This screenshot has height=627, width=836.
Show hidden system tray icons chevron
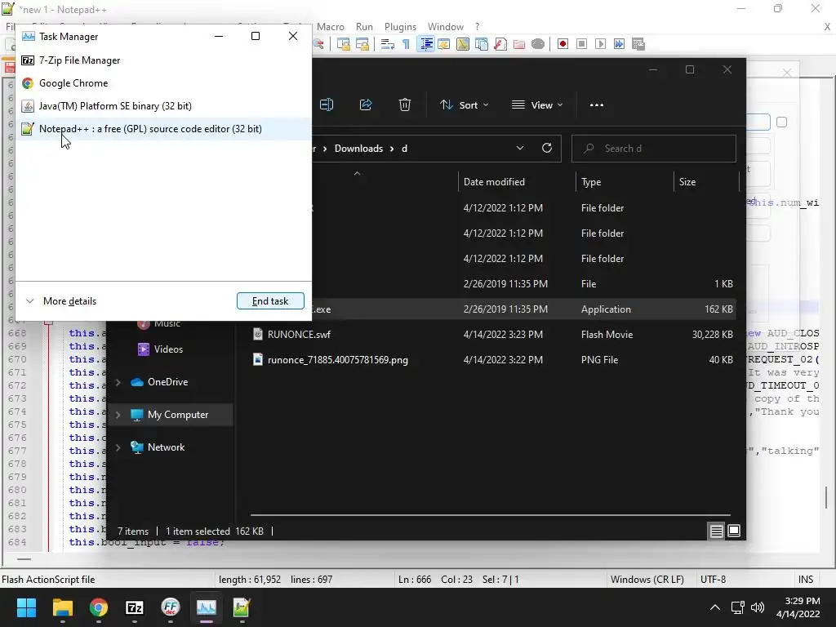715,607
